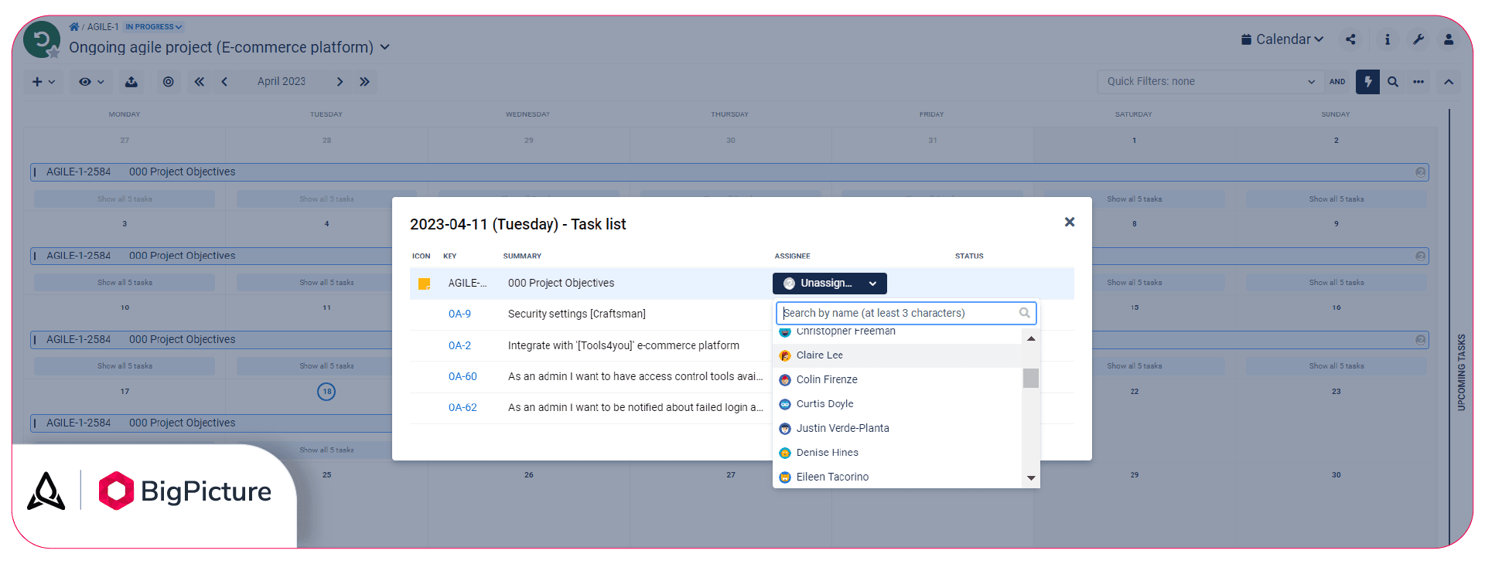Expand the IN PROGRESS status dropdown
1485x564 pixels.
coord(154,27)
